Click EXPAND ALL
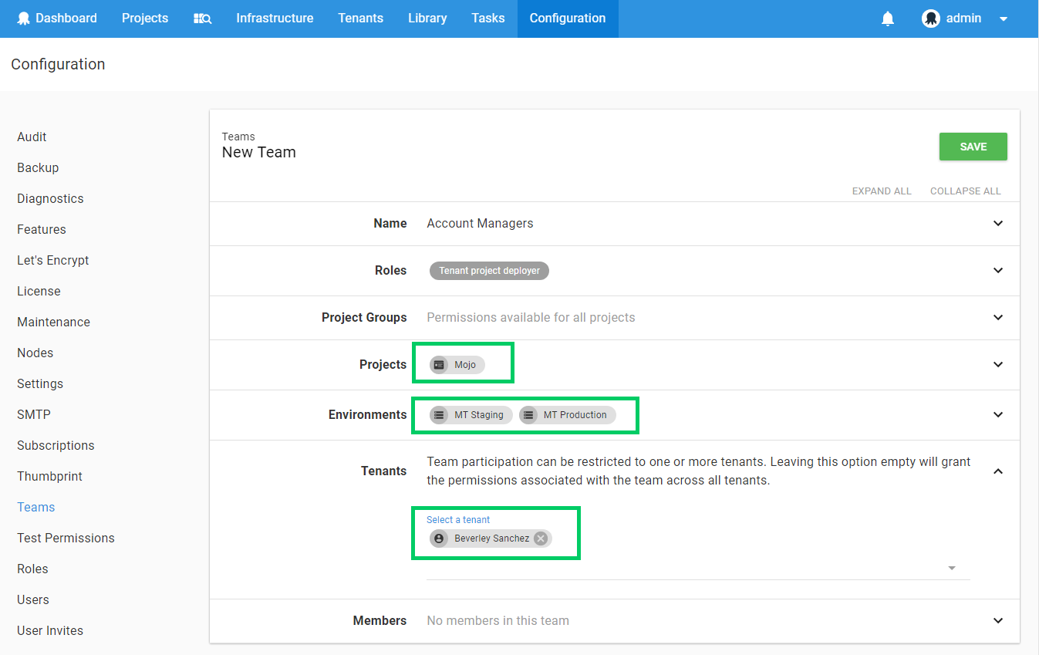 (x=882, y=191)
